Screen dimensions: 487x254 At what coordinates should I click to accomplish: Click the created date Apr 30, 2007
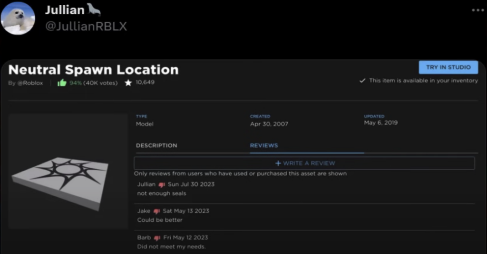269,124
